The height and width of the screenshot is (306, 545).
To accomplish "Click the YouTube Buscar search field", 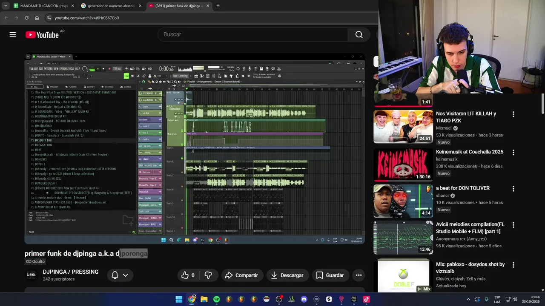I will (252, 35).
